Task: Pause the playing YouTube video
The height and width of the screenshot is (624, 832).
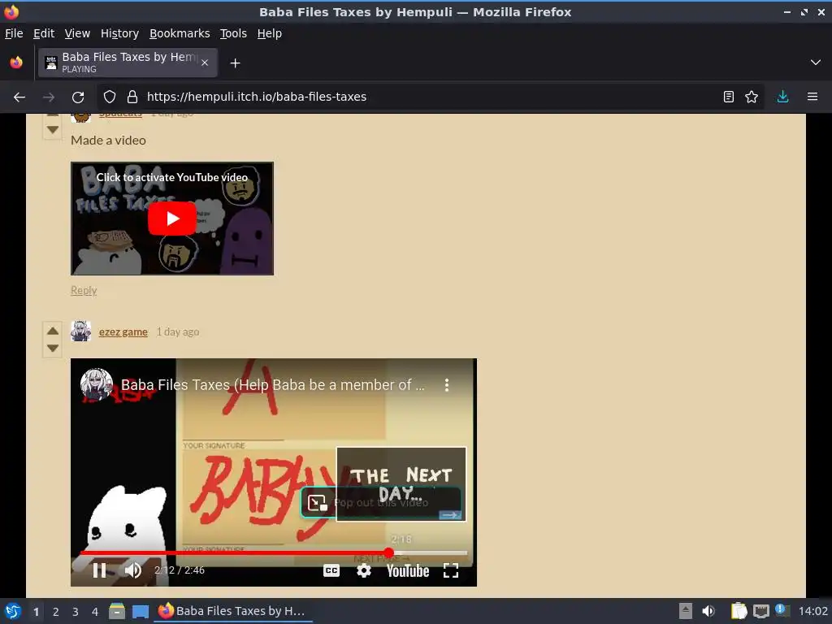Action: coord(99,570)
